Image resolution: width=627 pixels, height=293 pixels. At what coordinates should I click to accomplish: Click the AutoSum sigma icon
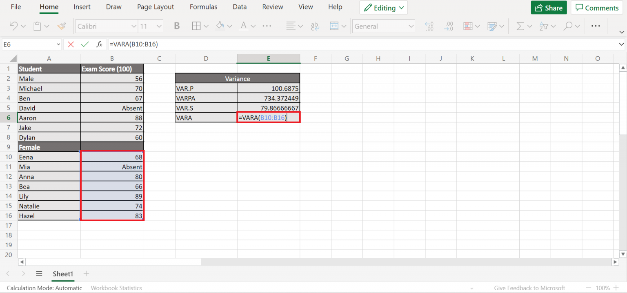(521, 26)
